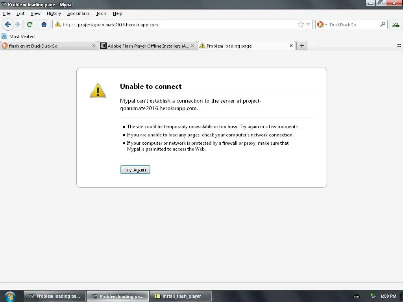The width and height of the screenshot is (403, 302).
Task: Open the Edit menu
Action: pyautogui.click(x=20, y=13)
